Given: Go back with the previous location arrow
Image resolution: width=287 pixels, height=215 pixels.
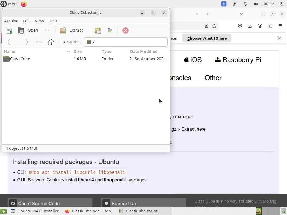Looking at the screenshot, I should click(x=9, y=42).
